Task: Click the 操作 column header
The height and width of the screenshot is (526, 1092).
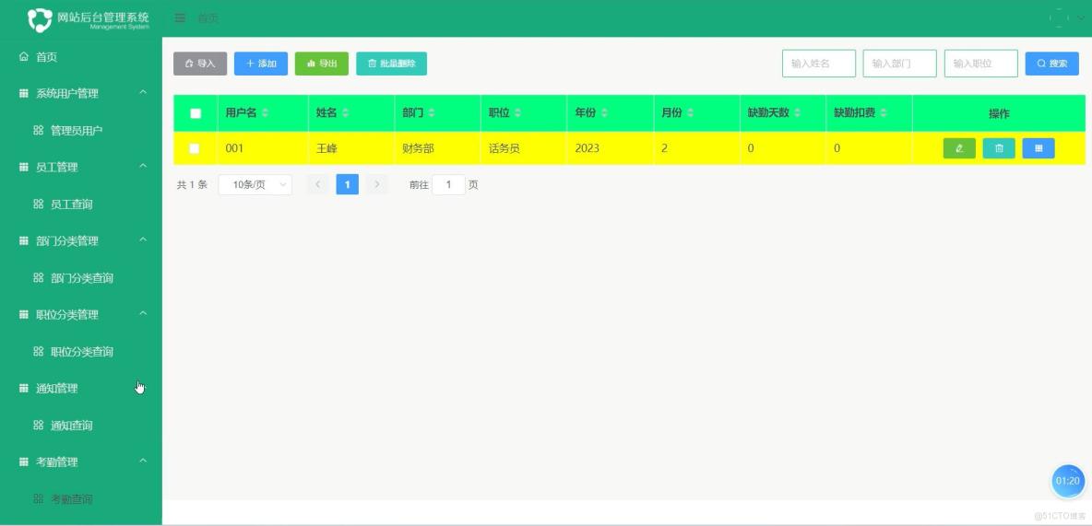Action: point(999,113)
